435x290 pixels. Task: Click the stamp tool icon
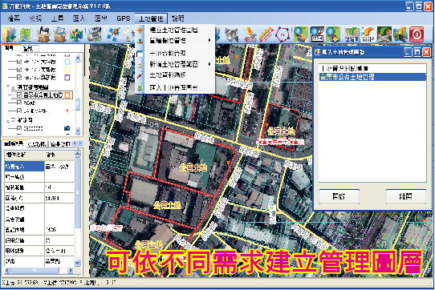(x=250, y=34)
